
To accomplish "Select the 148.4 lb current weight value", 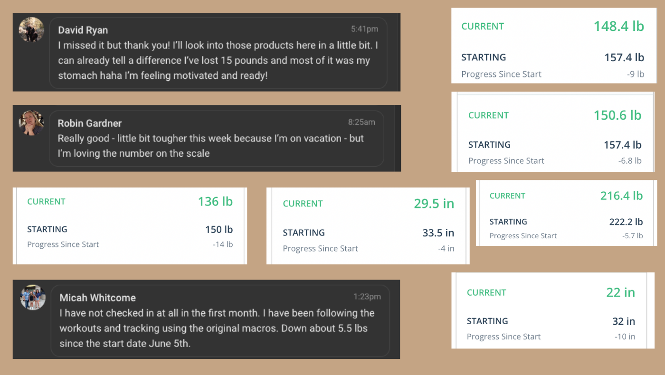I will [x=619, y=26].
